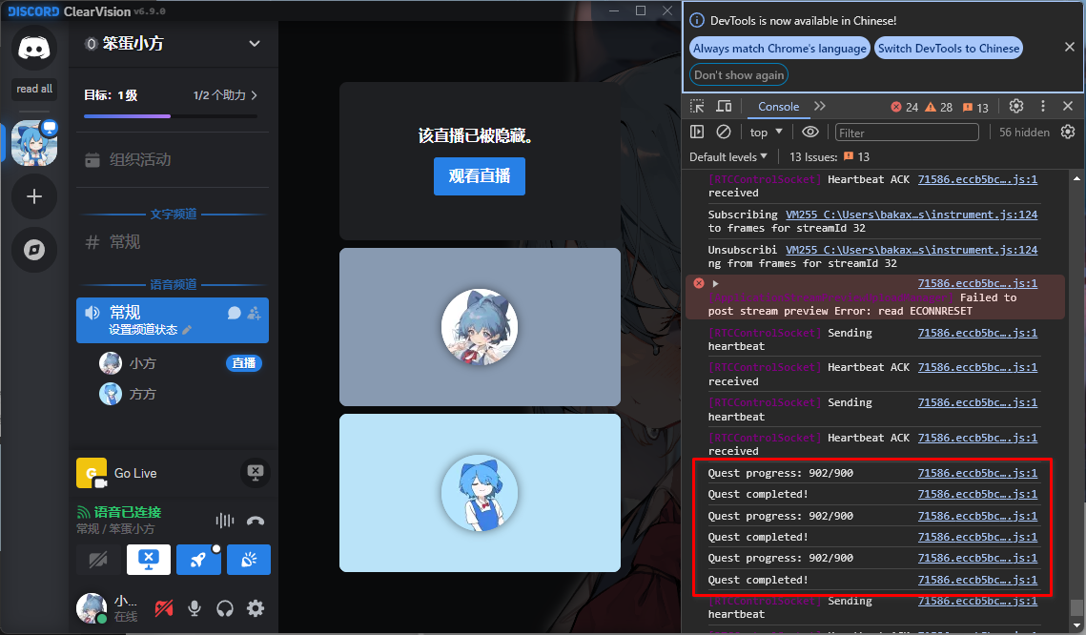
Task: Open the Explore servers compass icon
Action: click(34, 250)
